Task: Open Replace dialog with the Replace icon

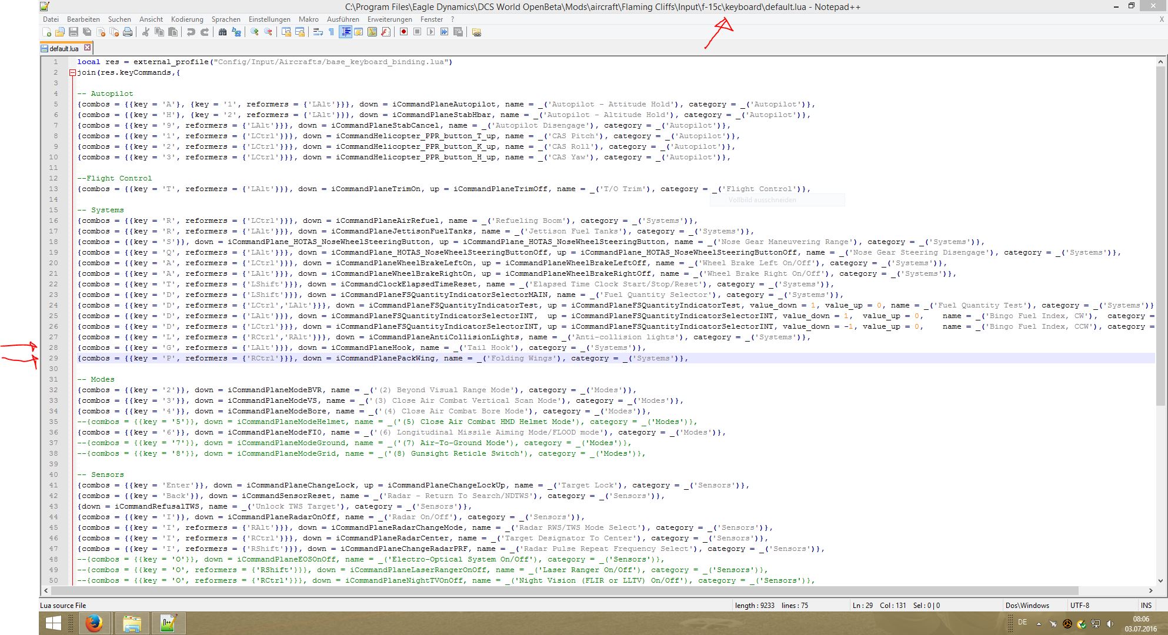Action: 236,32
